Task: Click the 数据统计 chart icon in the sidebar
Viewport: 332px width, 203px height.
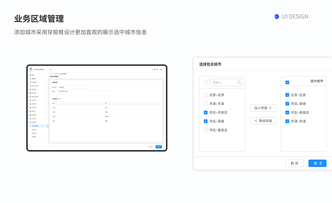Action: [30, 78]
